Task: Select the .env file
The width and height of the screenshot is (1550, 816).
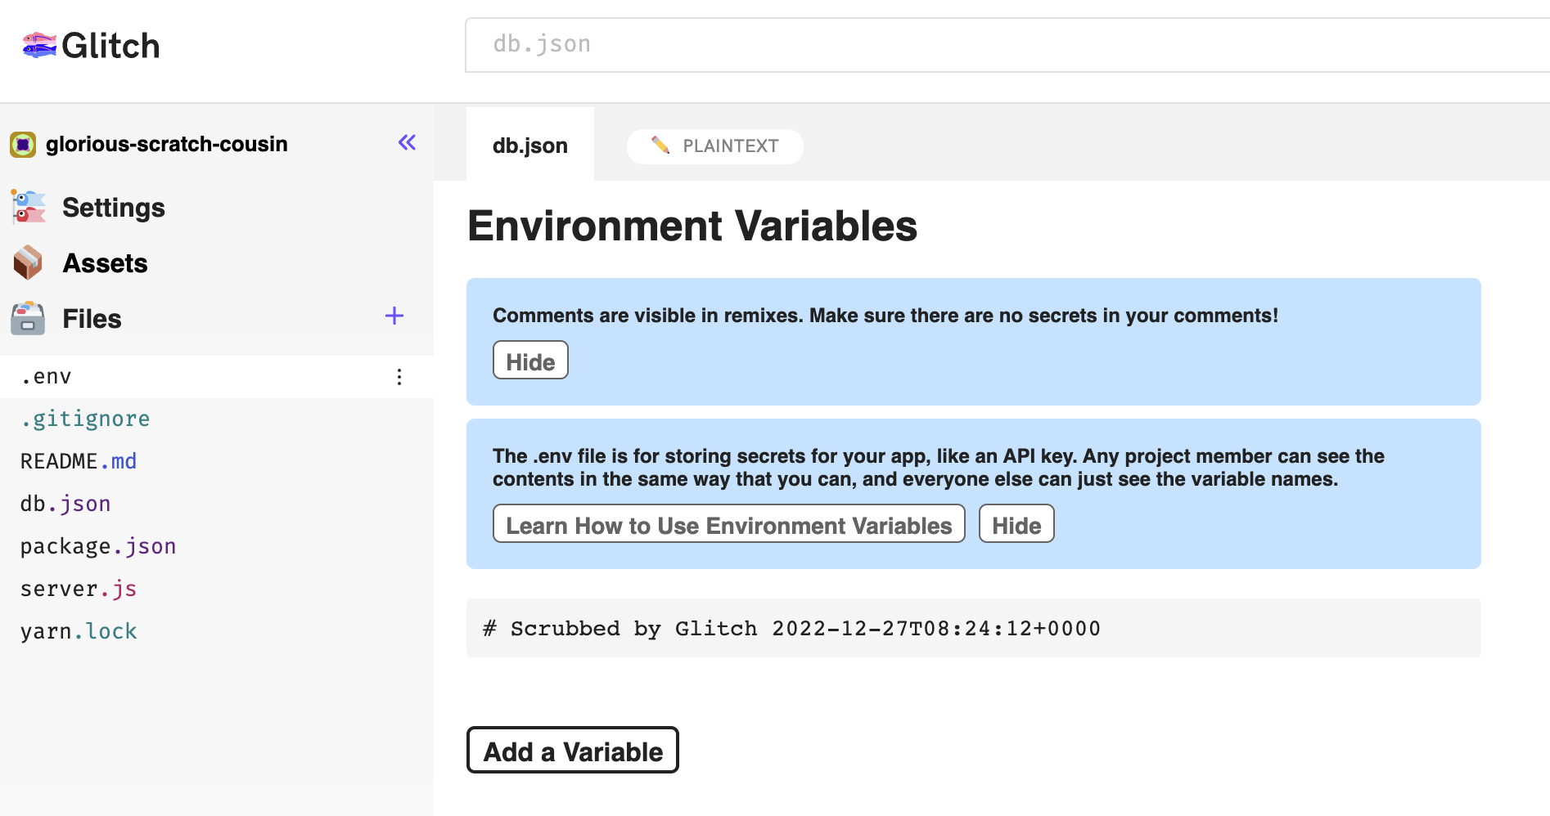Action: (x=217, y=377)
